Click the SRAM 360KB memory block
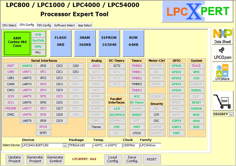This screenshot has width=236, height=166. click(x=85, y=43)
